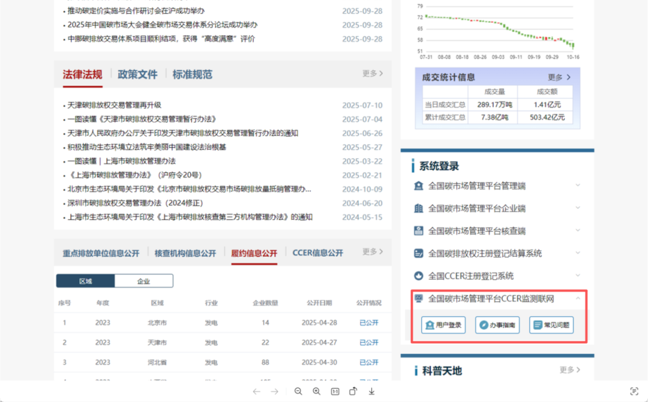Screen dimensions: 648x402
Task: Expand the 全国CCER注册登记系统 chevron
Action: 578,275
